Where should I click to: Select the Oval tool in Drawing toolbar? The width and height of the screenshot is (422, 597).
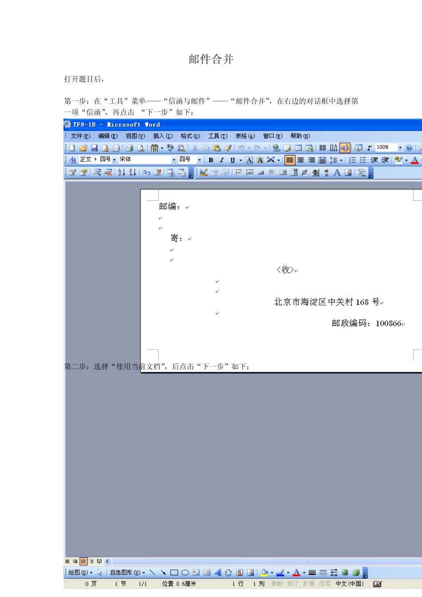185,573
